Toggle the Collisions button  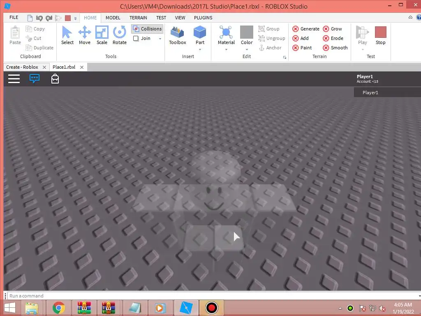click(x=147, y=29)
